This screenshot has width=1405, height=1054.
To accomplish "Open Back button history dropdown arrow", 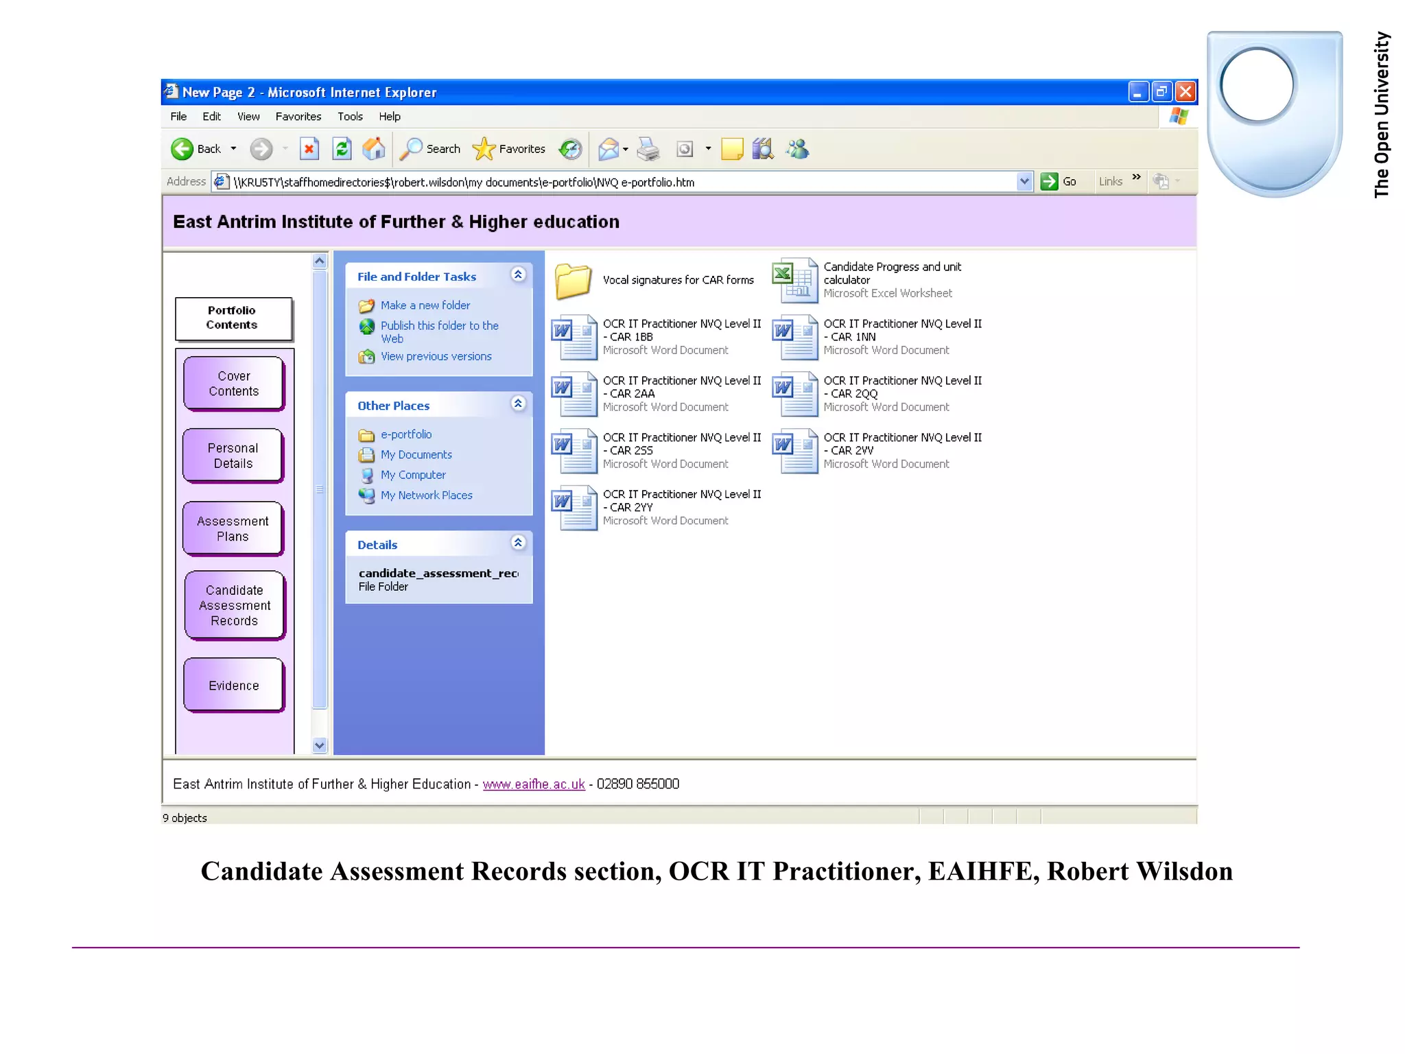I will click(233, 149).
